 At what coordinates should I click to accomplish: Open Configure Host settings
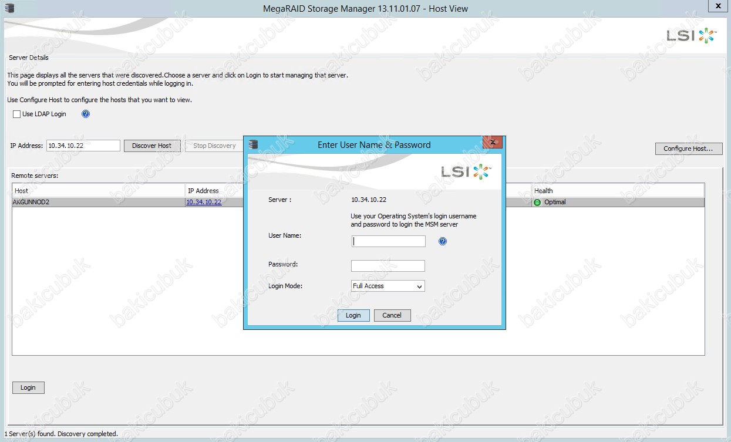pos(688,149)
